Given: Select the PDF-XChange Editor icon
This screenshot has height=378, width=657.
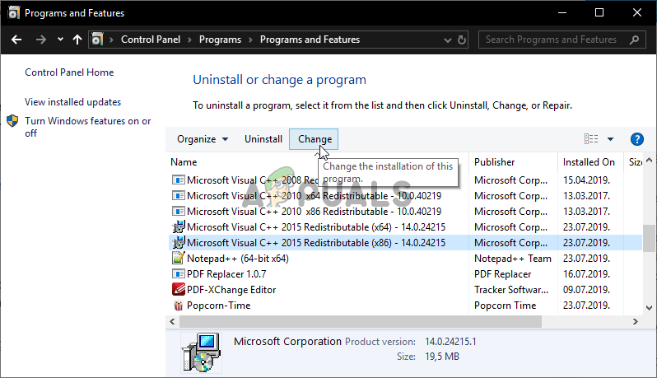Looking at the screenshot, I should click(x=178, y=290).
